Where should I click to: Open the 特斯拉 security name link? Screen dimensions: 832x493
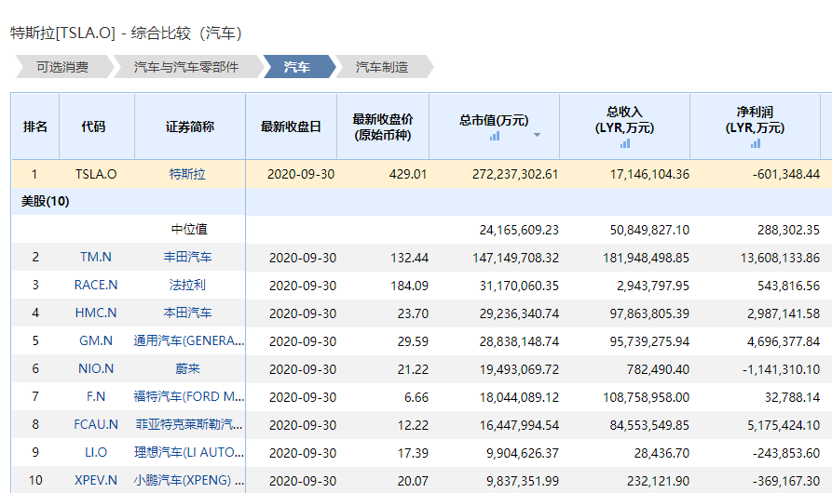click(187, 174)
